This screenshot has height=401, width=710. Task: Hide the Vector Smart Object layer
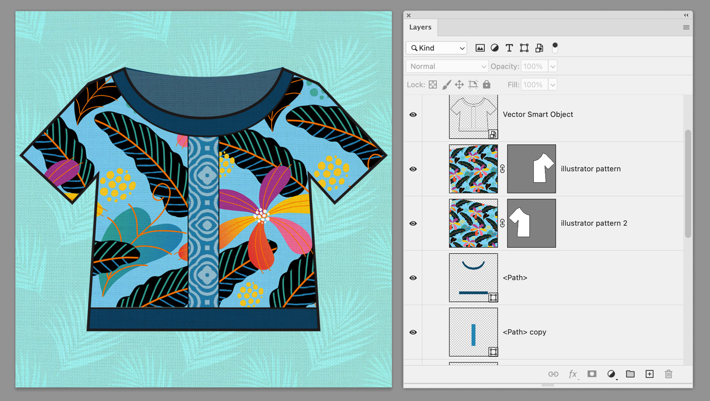tap(413, 114)
